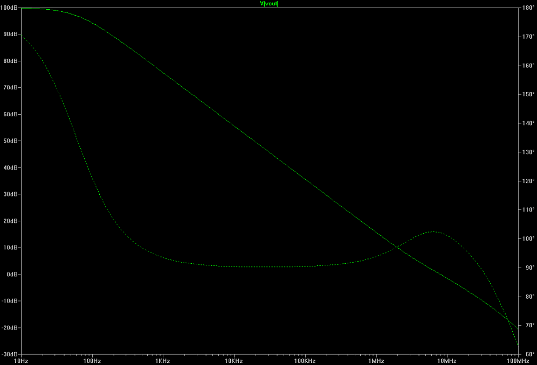The image size is (537, 365).
Task: Select the 100dB gain axis label
Action: 9,8
